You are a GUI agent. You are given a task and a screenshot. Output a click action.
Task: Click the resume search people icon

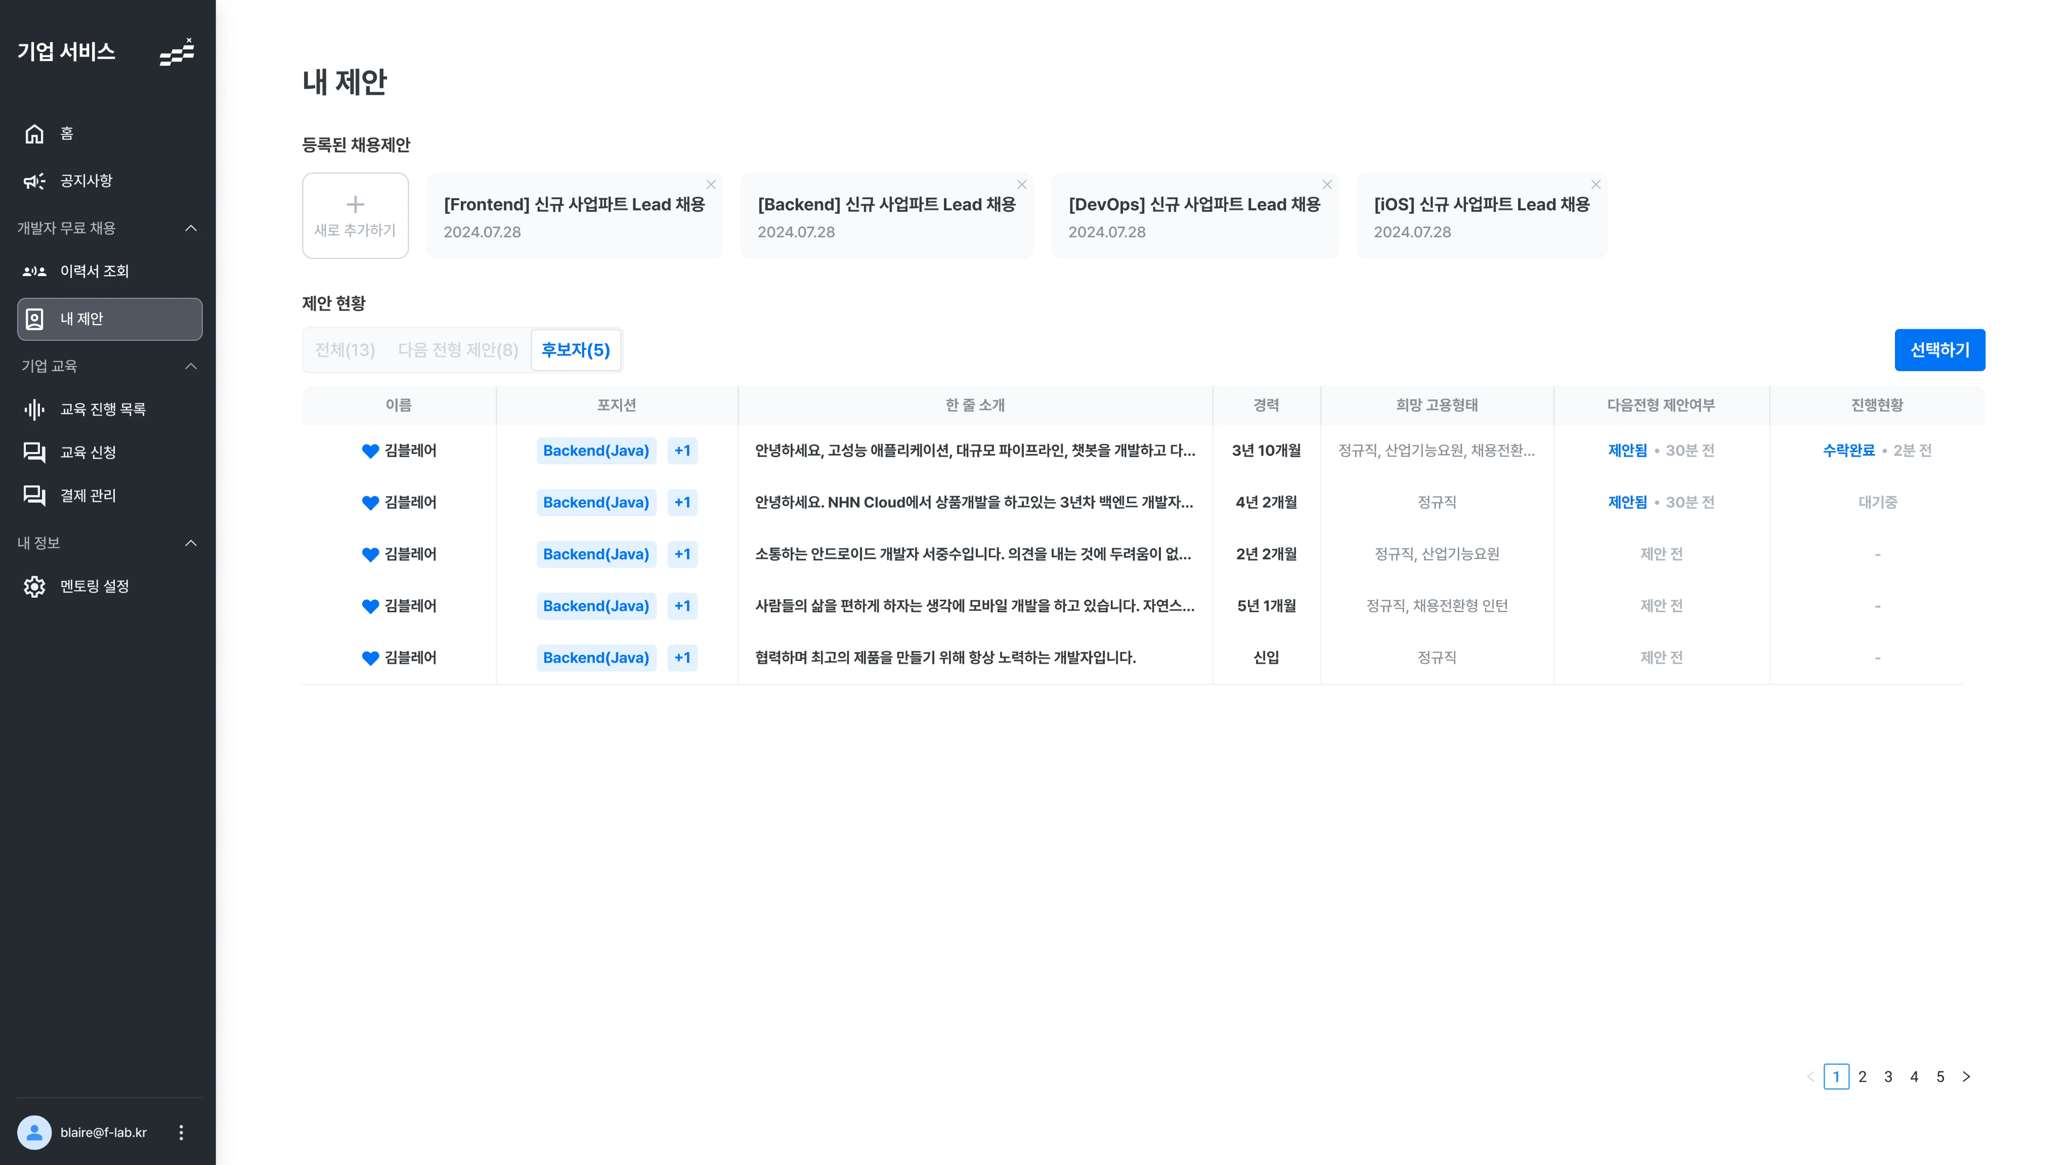tap(34, 272)
